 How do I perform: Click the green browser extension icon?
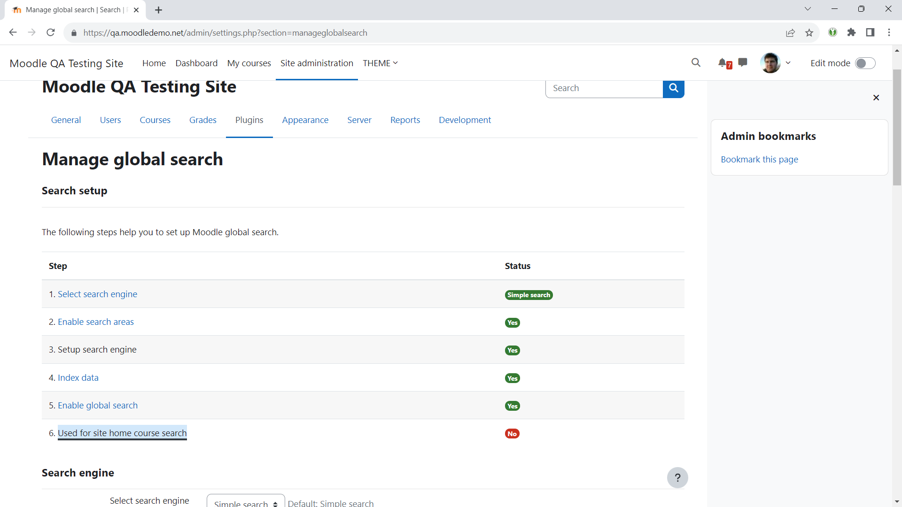[832, 32]
